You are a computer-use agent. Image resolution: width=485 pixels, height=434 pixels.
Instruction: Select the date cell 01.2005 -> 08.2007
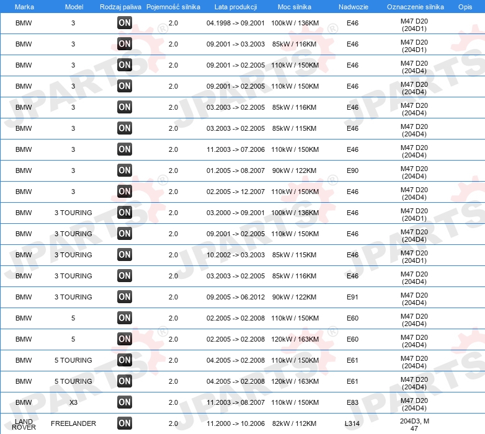[236, 170]
